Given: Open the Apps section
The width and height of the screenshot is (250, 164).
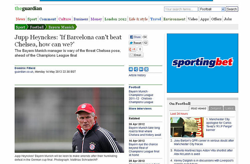Looking at the screenshot, I should click(x=204, y=19).
